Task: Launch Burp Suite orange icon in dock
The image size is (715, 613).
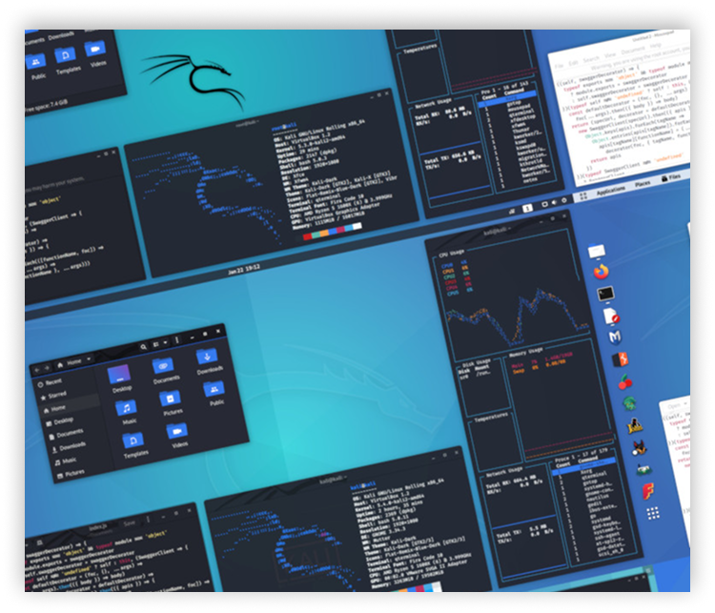Action: coord(621,359)
